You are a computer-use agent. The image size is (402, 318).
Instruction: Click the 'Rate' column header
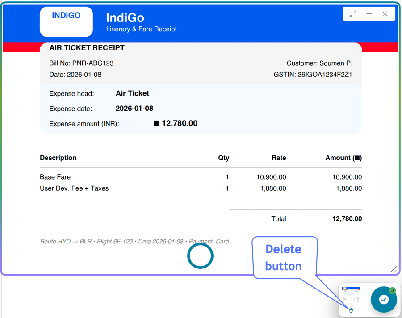pos(279,158)
